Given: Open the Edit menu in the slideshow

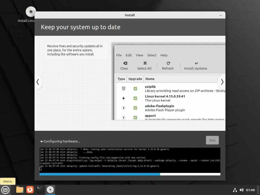Looking at the screenshot, I should pos(129,55).
